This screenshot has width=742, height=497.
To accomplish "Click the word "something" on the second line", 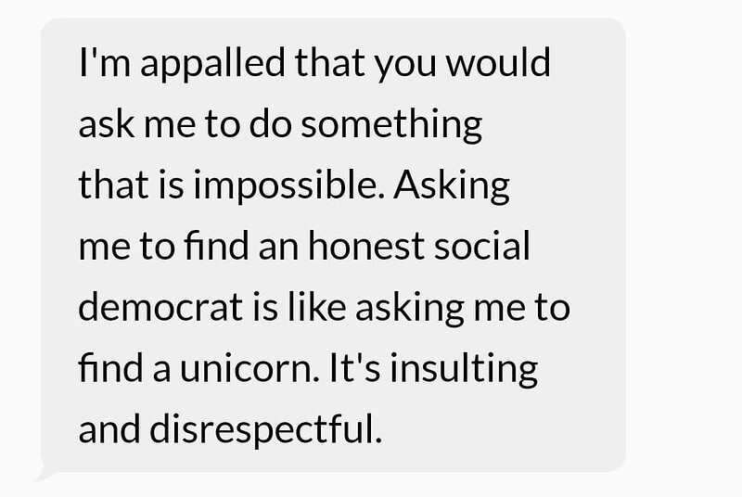I will click(x=391, y=126).
